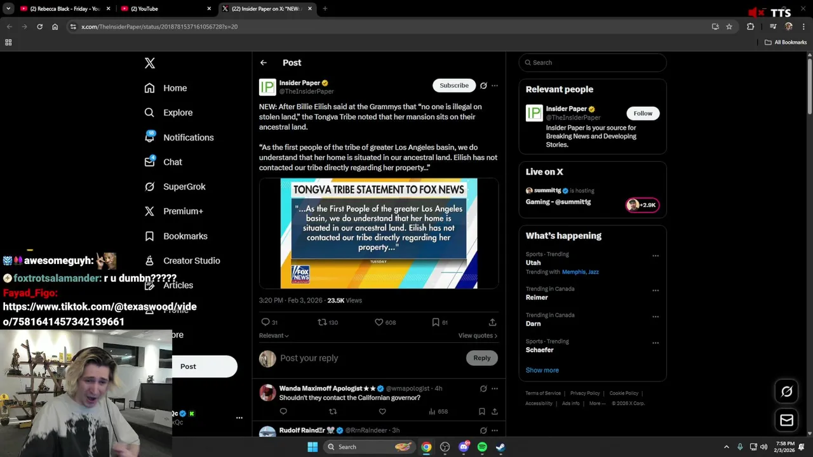
Task: Open the Fox News statement image
Action: tap(379, 234)
